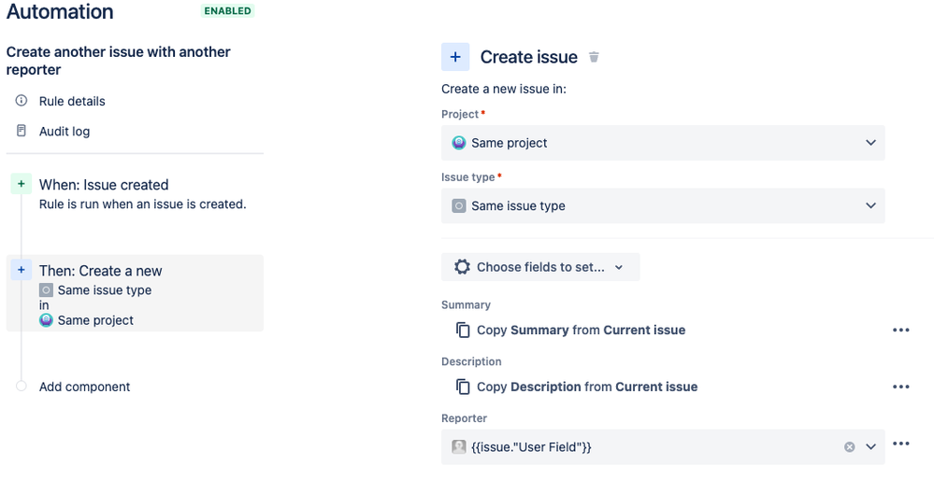Click the copy icon in the Summary row
This screenshot has height=479, width=934.
pos(463,330)
